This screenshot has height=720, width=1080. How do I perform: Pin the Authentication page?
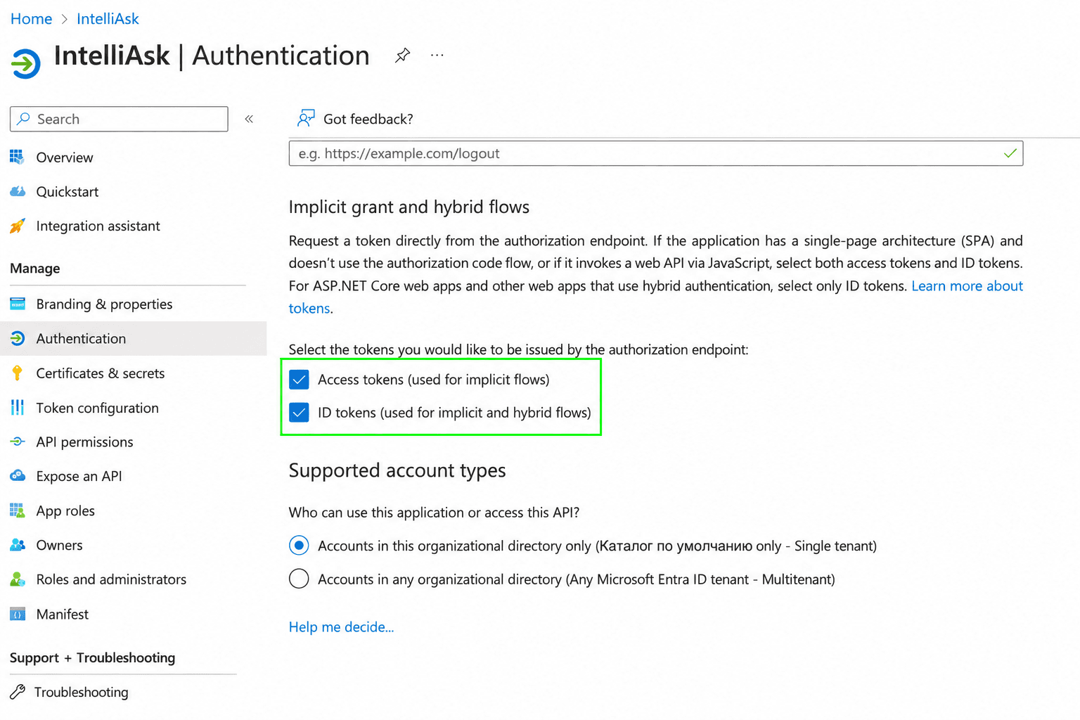pyautogui.click(x=402, y=56)
